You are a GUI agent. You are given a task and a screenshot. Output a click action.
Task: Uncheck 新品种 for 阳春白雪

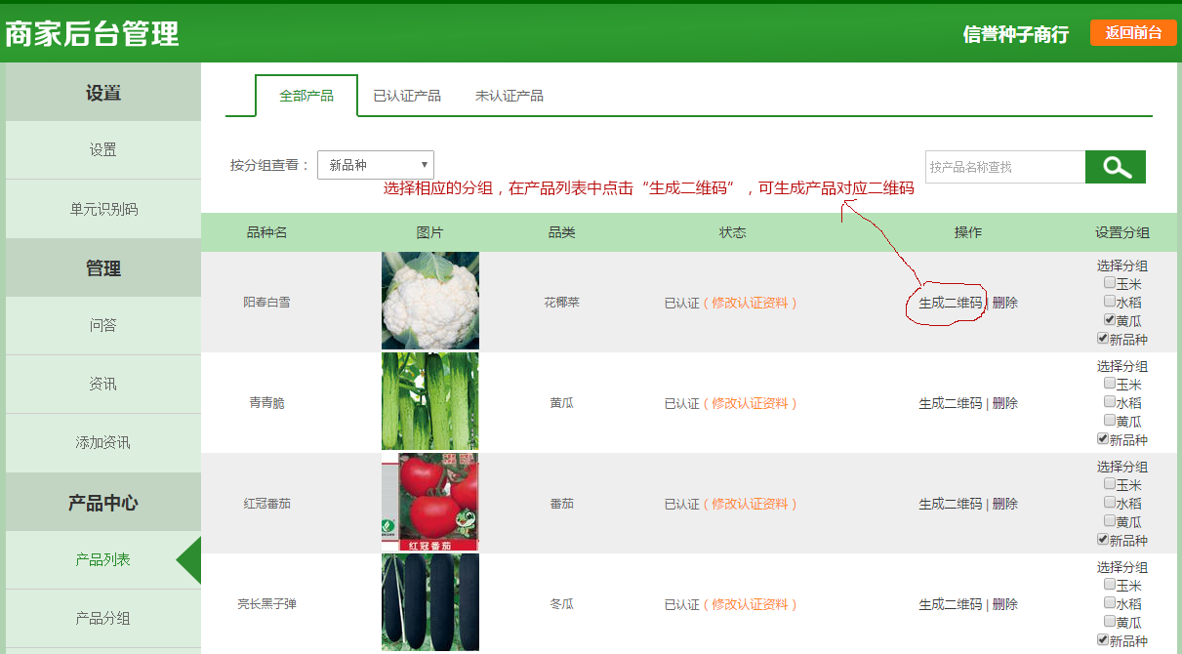pyautogui.click(x=1103, y=338)
